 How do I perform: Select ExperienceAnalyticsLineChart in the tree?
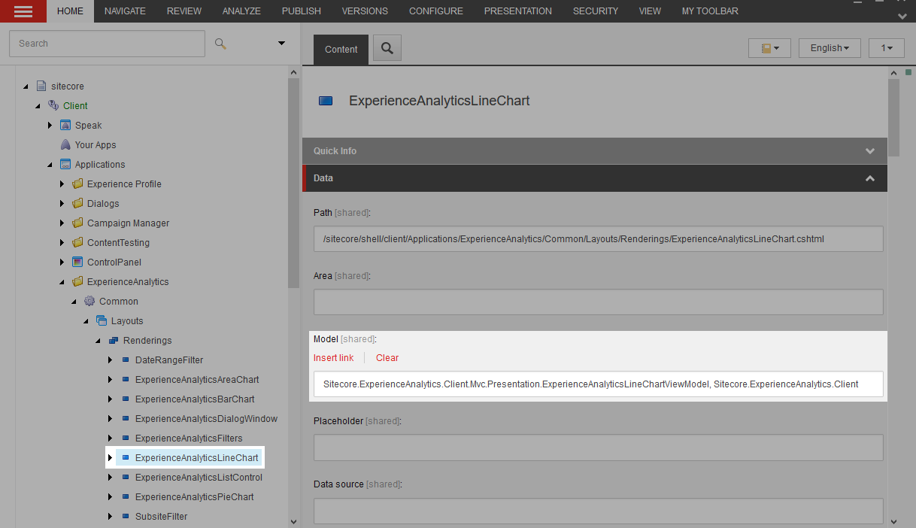tap(196, 457)
